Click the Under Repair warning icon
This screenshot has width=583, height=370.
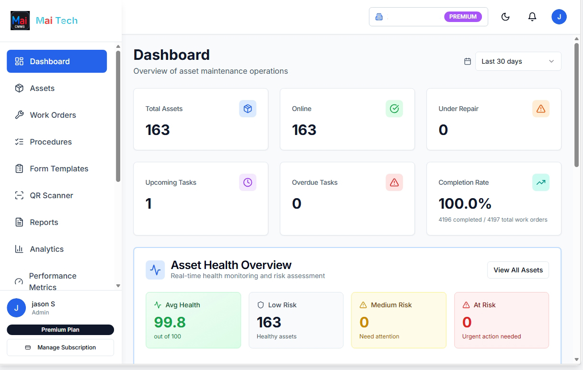tap(541, 109)
